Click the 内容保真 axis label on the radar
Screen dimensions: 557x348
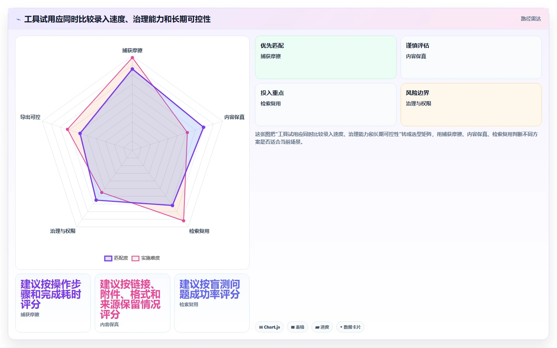coord(234,117)
